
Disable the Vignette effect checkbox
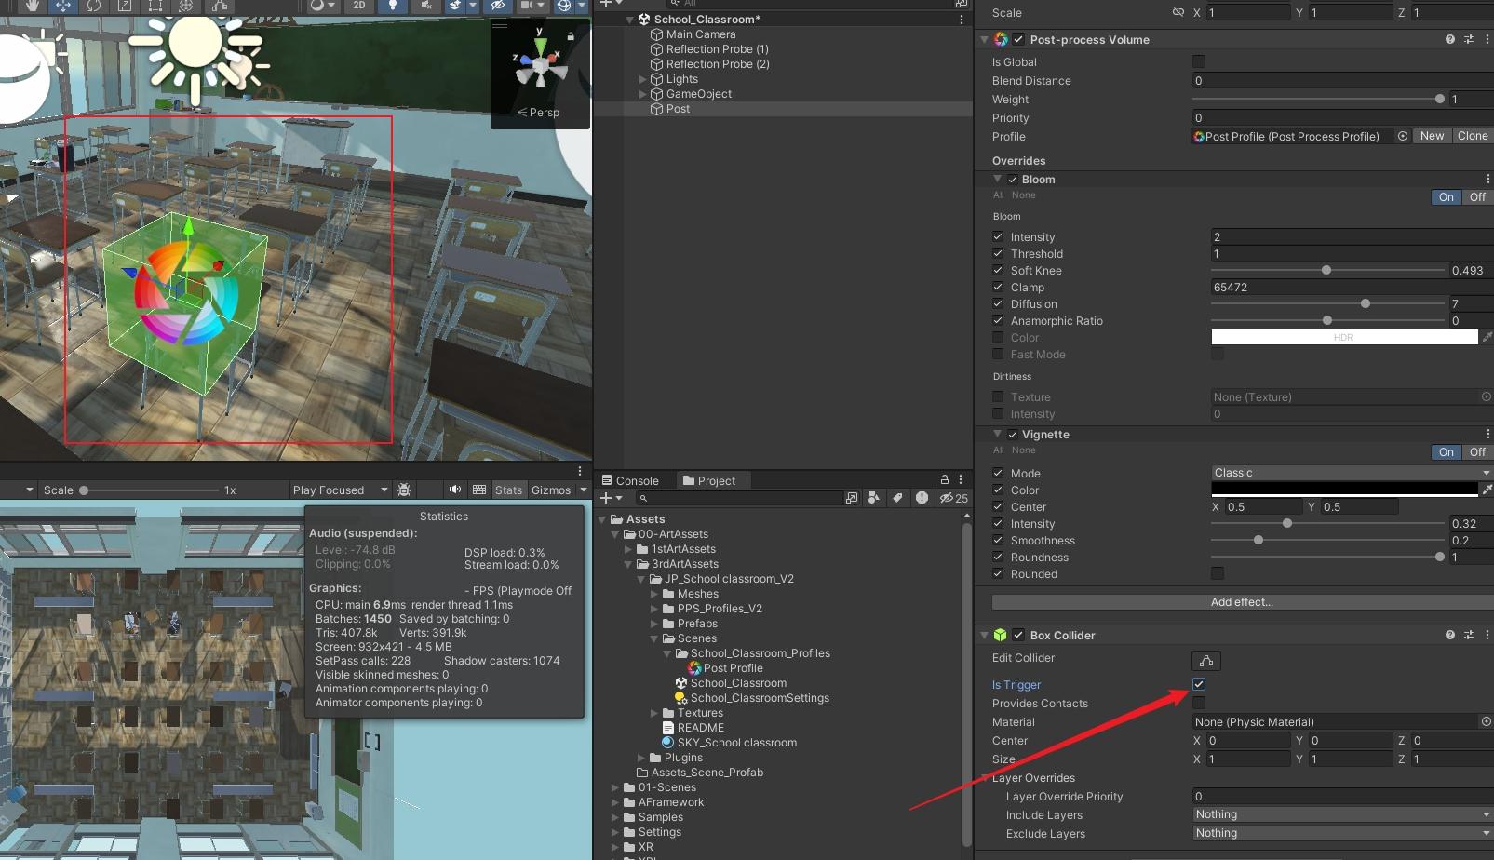coord(1013,434)
